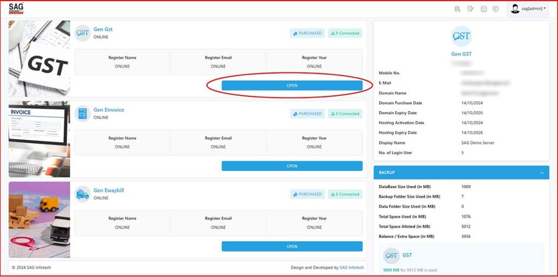Select Backup Folder Size Used label
The height and width of the screenshot is (277, 558).
click(x=409, y=196)
